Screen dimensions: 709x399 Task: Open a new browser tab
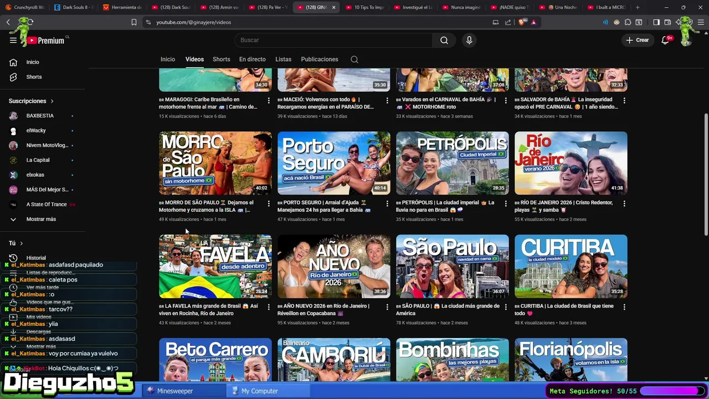pyautogui.click(x=638, y=7)
